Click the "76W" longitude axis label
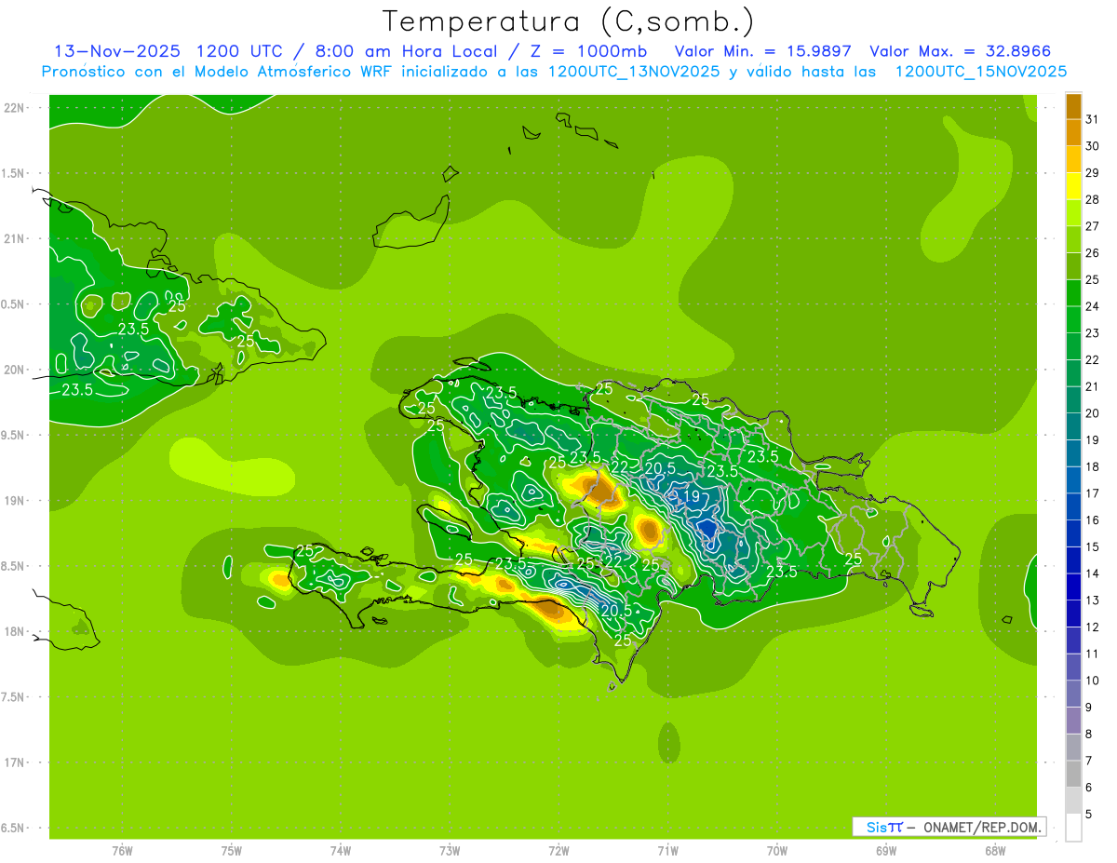Image resolution: width=1117 pixels, height=863 pixels. [x=122, y=851]
